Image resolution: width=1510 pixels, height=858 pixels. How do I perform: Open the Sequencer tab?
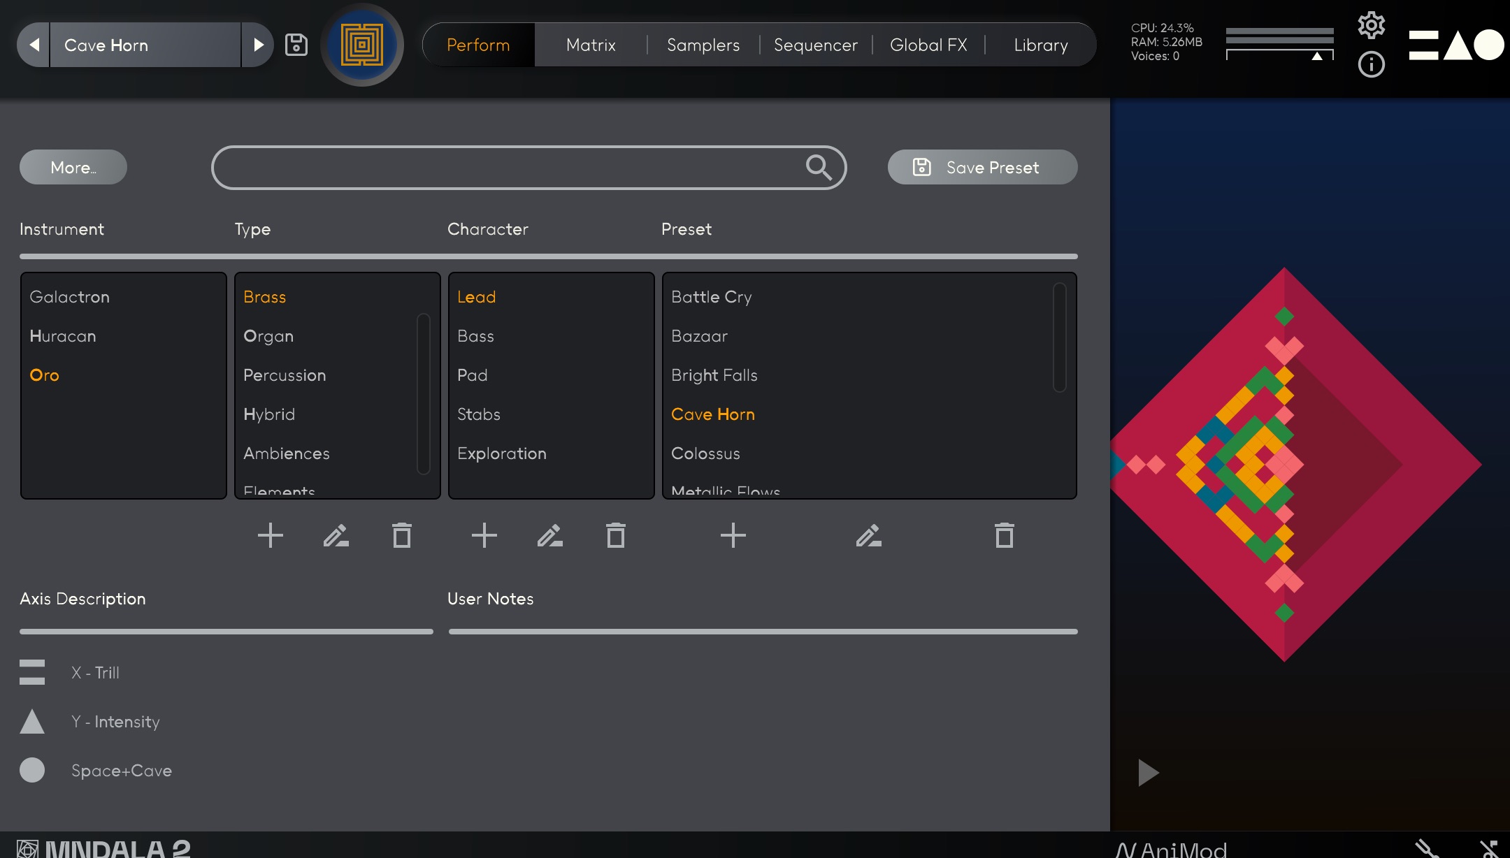(x=815, y=45)
